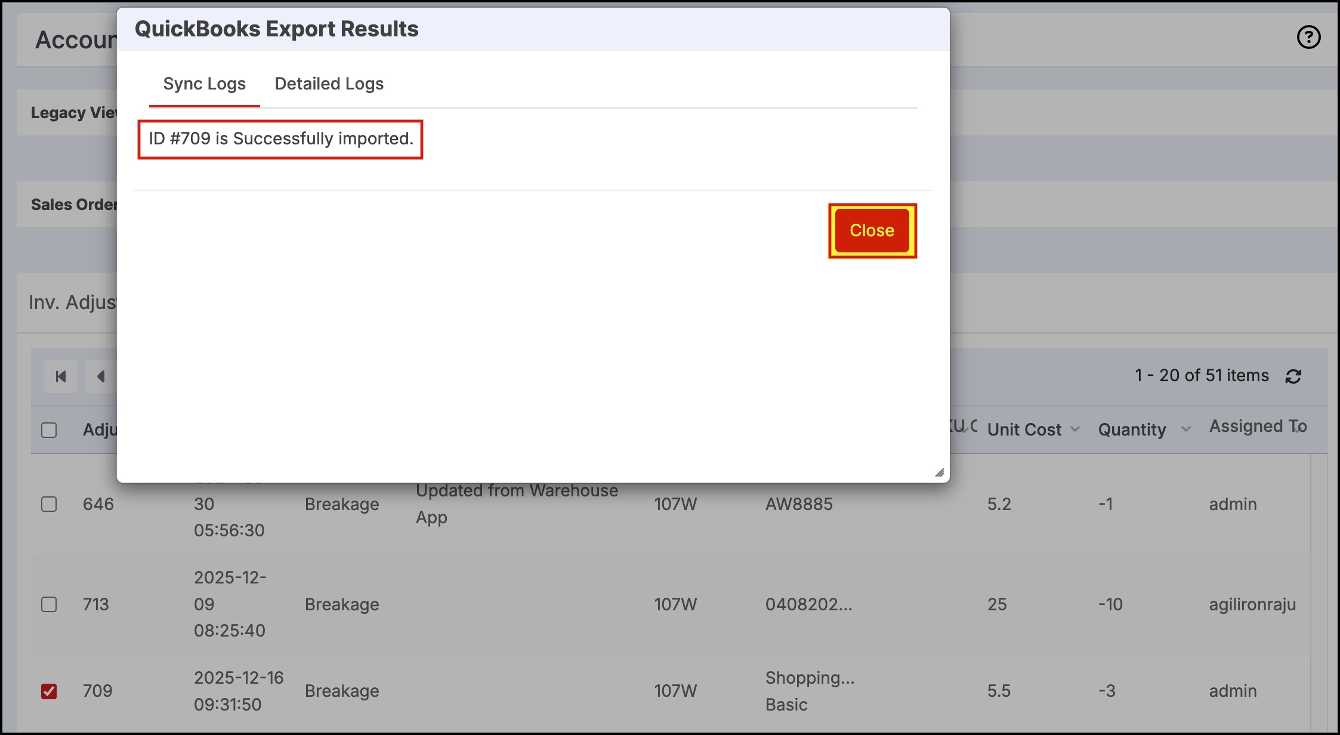The image size is (1340, 735).
Task: Open the Unit Cost column dropdown
Action: [x=1075, y=430]
